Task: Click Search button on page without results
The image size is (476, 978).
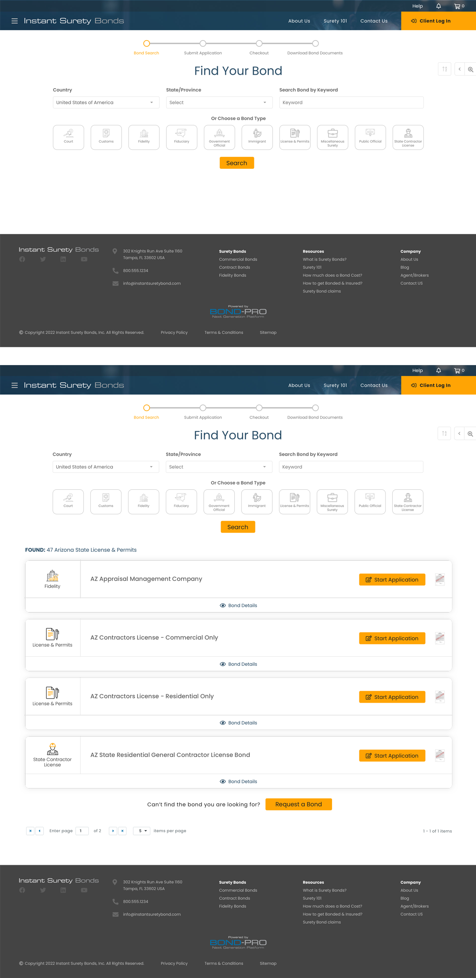Action: (x=237, y=163)
